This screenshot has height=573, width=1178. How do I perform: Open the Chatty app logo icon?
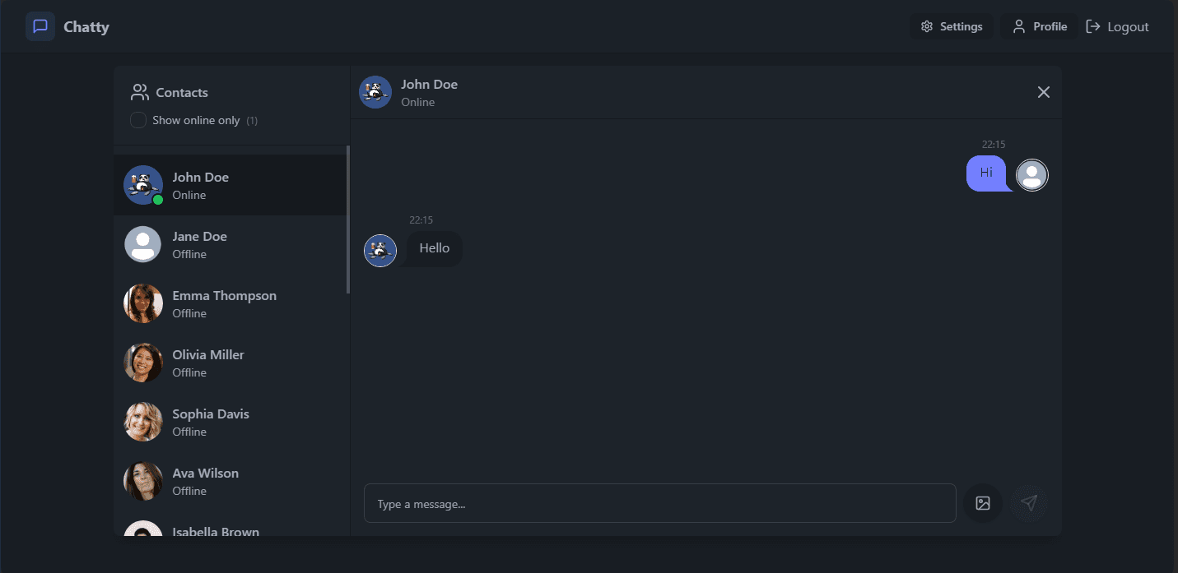point(40,25)
